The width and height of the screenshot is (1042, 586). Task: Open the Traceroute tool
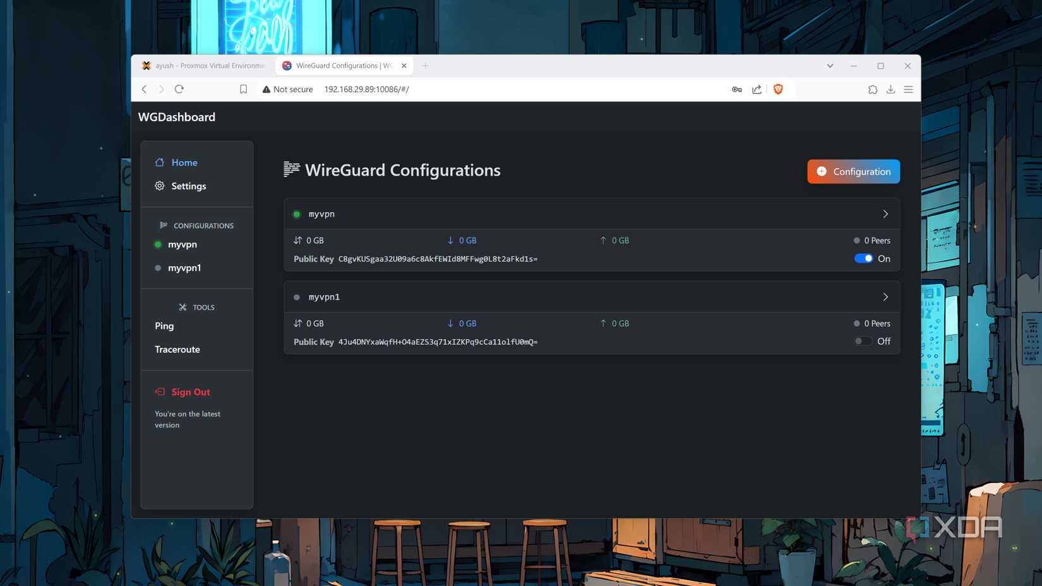click(177, 349)
